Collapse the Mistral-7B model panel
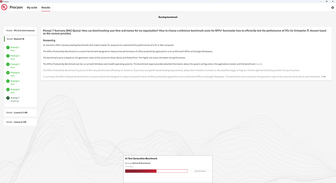Screen dimensions: 336x183 (x=20, y=39)
